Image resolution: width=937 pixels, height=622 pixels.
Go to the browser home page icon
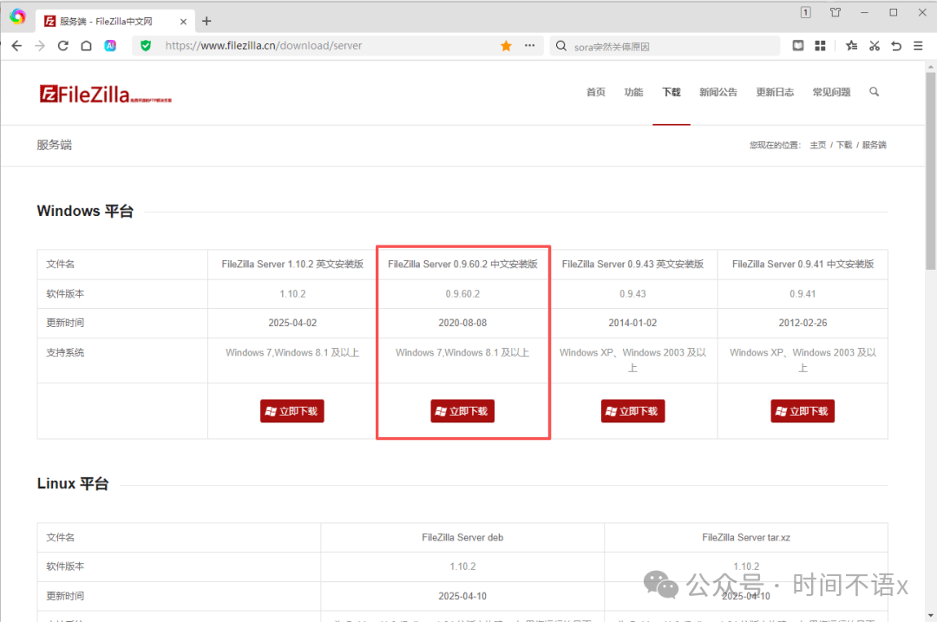tap(86, 46)
